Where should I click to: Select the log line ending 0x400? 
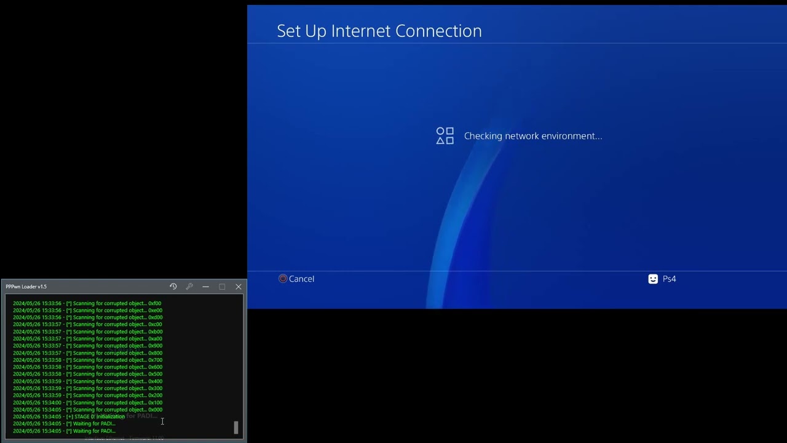point(87,381)
